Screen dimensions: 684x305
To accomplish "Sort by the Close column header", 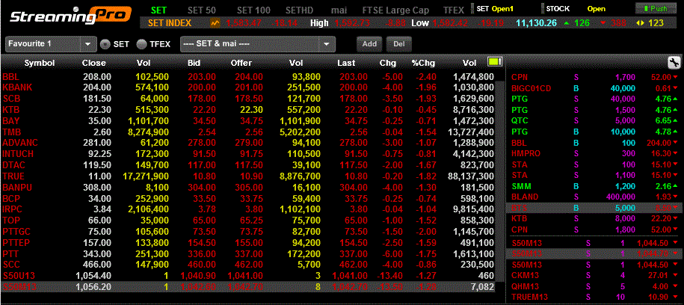I will (93, 63).
